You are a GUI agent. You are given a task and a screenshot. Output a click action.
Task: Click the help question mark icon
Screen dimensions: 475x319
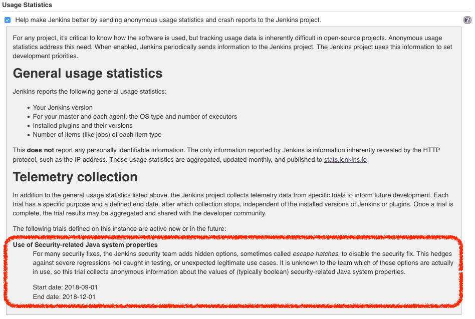pos(467,20)
